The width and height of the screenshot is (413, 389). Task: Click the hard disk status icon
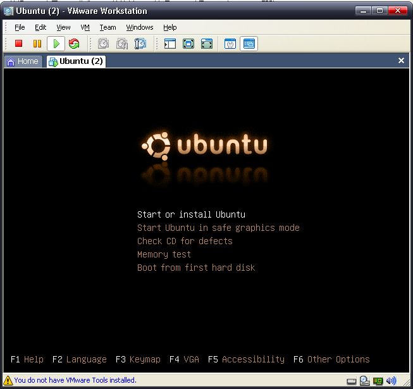352,381
